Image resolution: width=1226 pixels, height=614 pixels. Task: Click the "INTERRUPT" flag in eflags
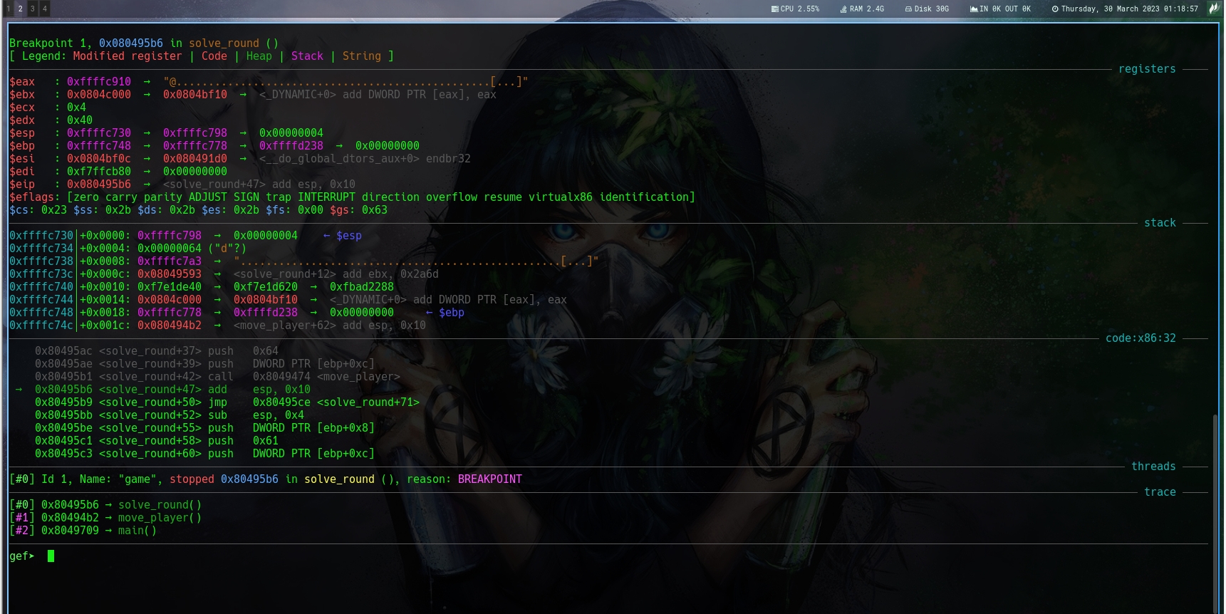click(326, 197)
